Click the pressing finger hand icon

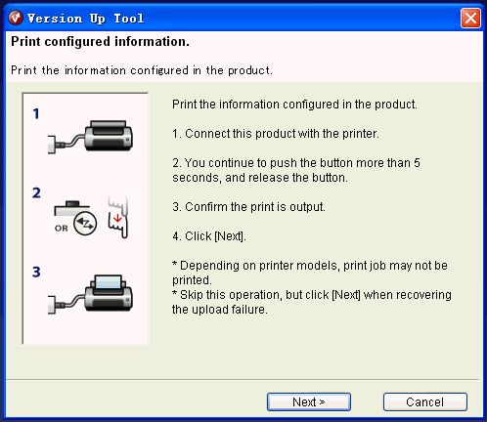(118, 217)
